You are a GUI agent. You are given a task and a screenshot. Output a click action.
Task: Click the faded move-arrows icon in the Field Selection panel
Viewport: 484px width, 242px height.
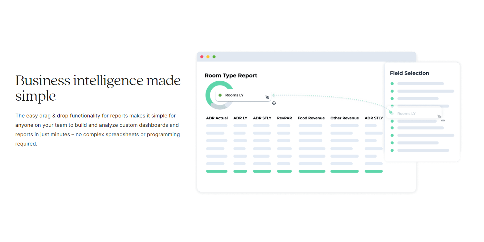pyautogui.click(x=443, y=120)
